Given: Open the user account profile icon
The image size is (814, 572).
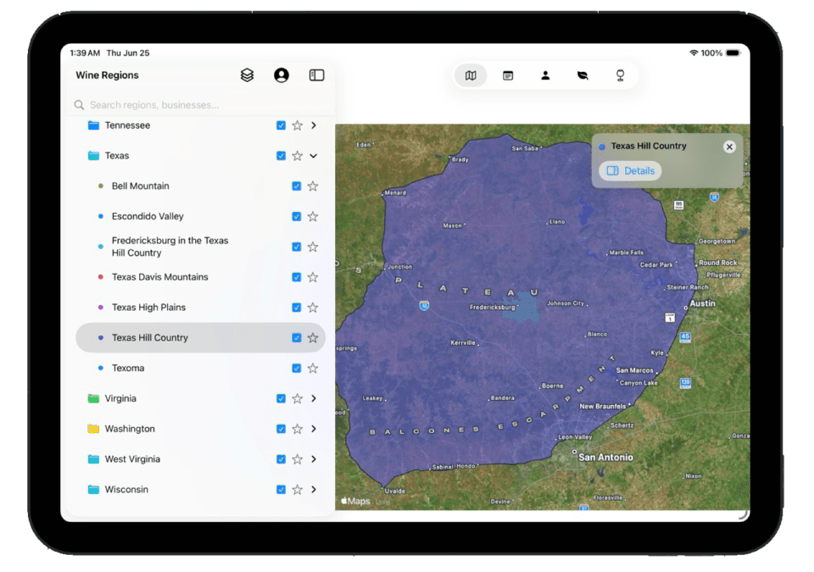Looking at the screenshot, I should point(282,75).
